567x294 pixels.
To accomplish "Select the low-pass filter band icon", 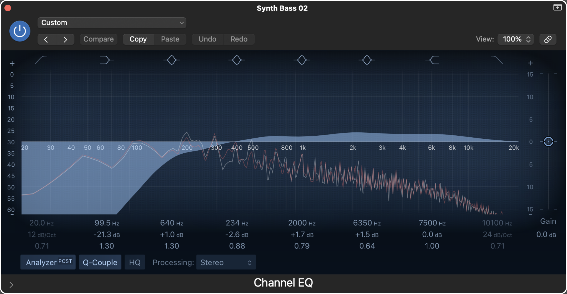I will [498, 60].
